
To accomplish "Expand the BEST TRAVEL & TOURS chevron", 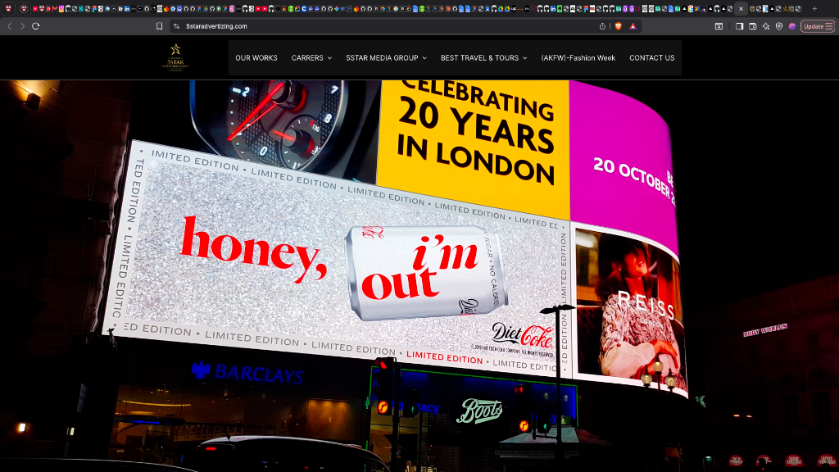I will click(525, 58).
